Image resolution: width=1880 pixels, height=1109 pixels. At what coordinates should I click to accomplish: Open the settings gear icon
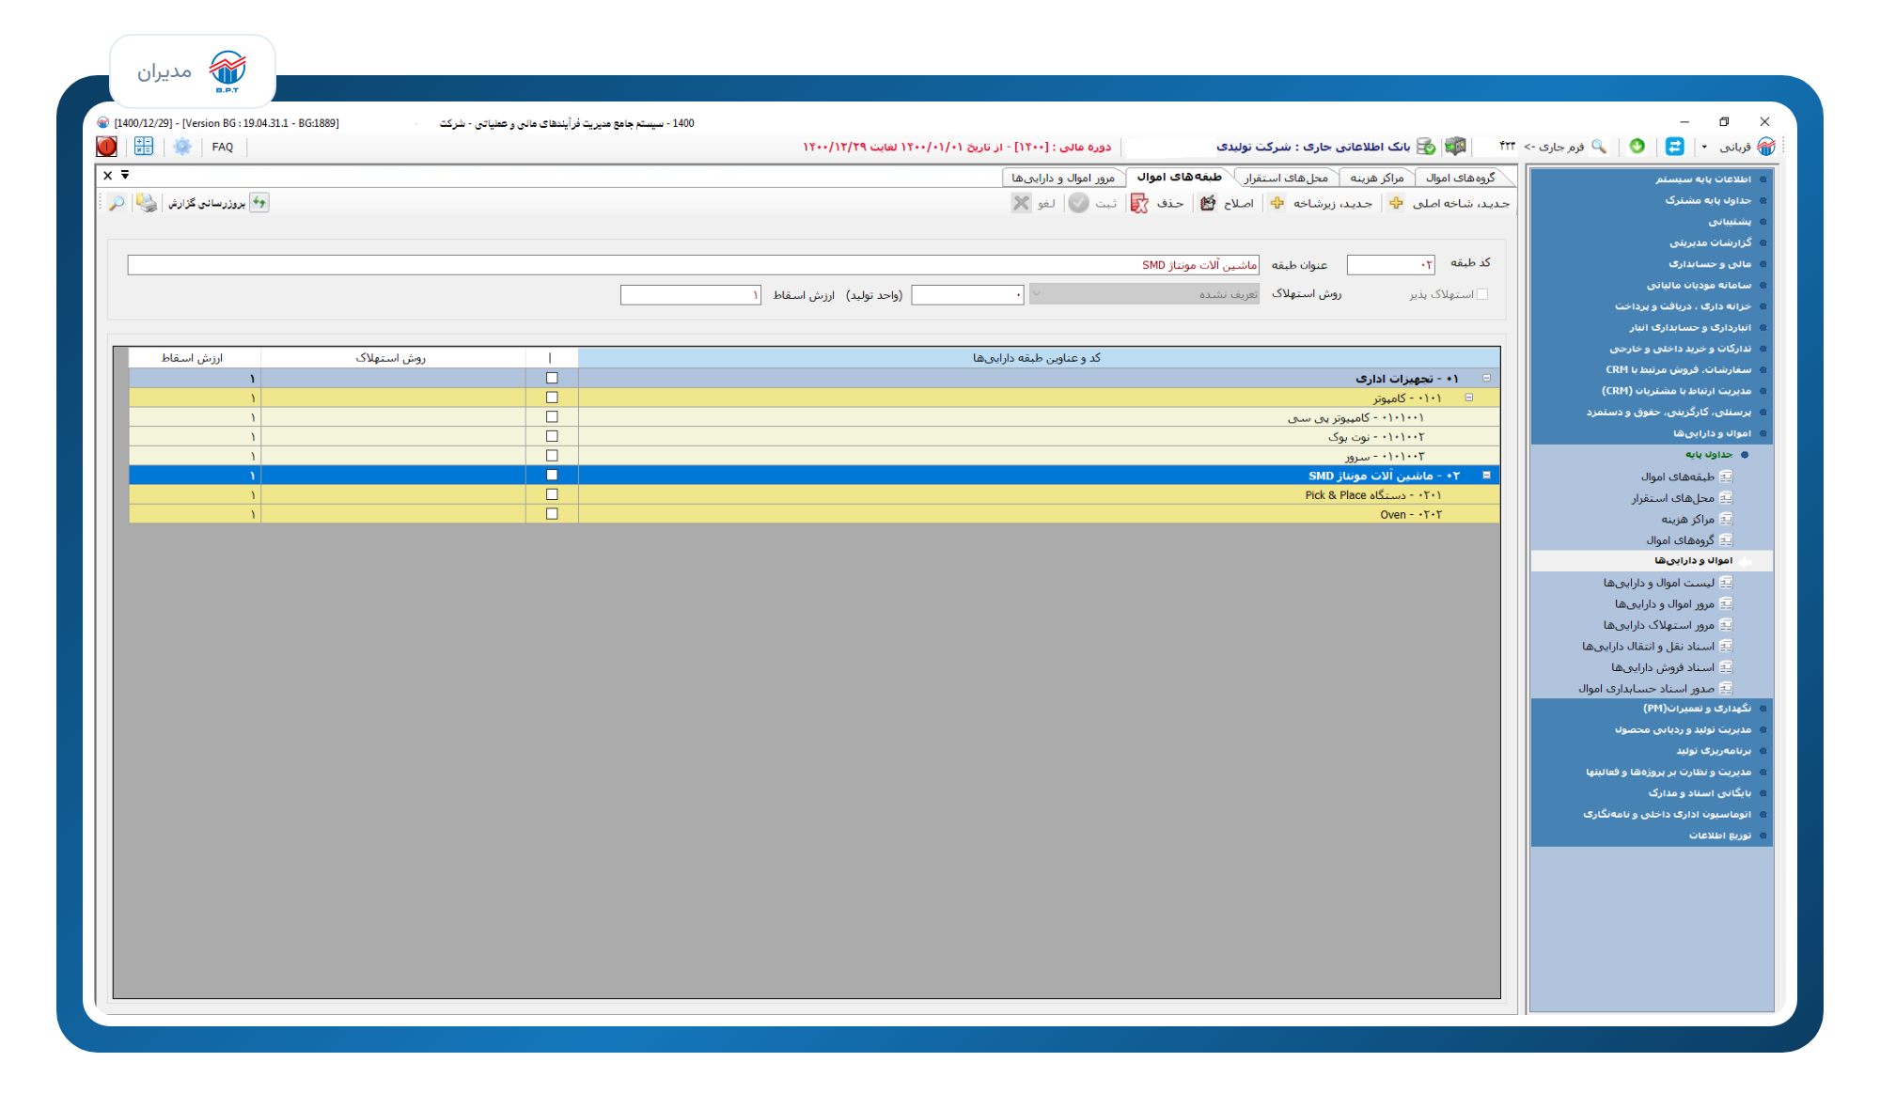182,147
